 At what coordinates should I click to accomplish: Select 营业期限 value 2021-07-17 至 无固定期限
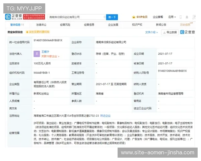[x=111, y=84]
